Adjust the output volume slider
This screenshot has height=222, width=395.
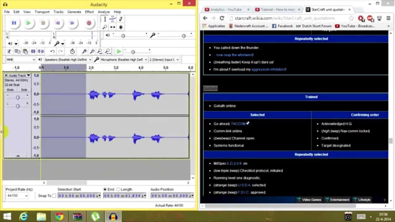coord(123,36)
